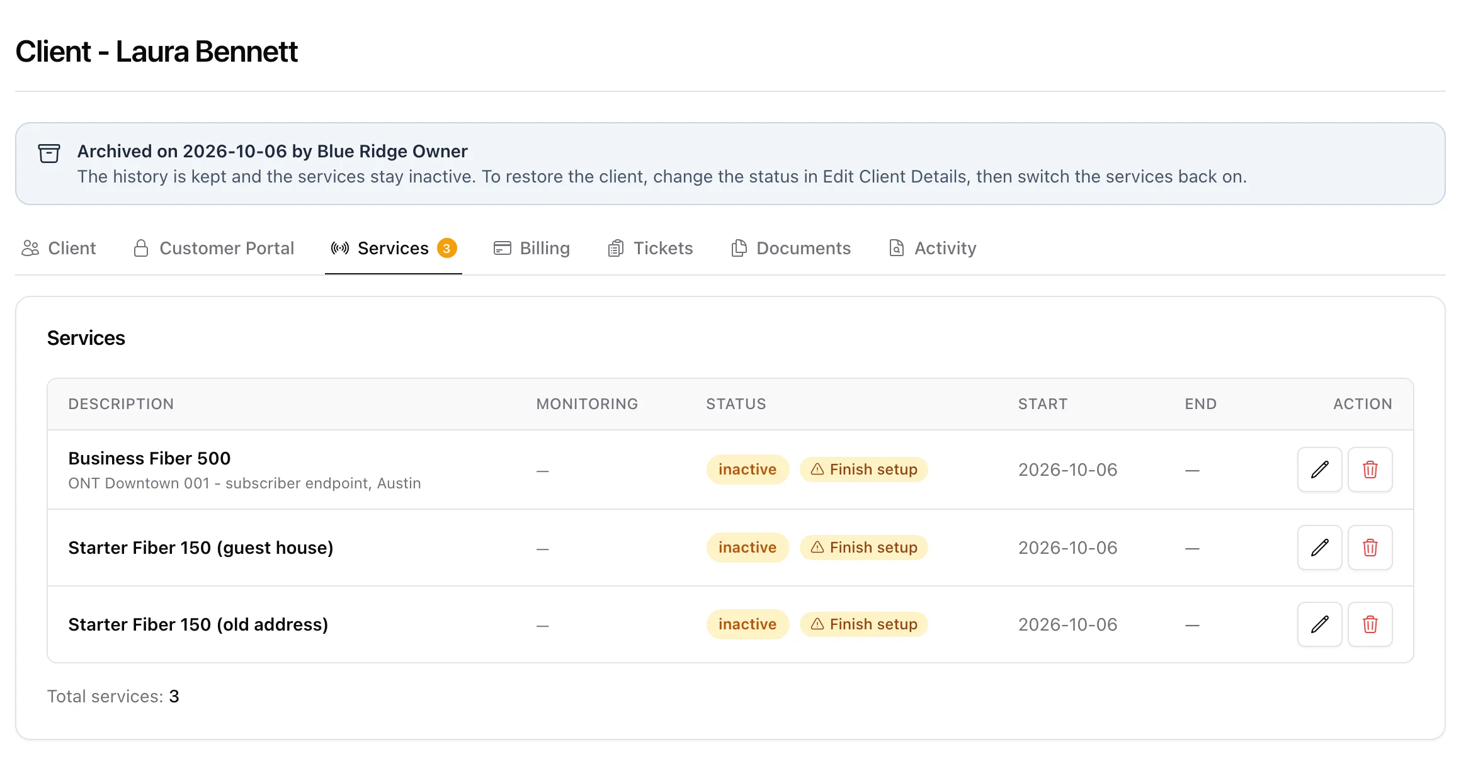Click the Client - Laura Bennett heading
The image size is (1461, 759).
[x=156, y=52]
